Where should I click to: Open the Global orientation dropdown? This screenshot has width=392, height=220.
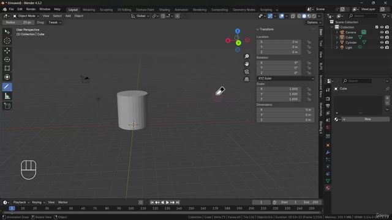140,16
